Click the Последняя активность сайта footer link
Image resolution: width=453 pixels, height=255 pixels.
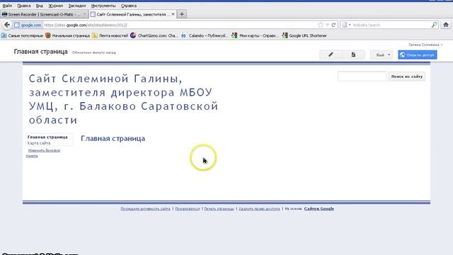145,208
